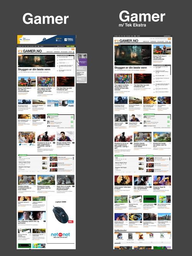The image size is (192, 256).
Task: Click the NetOnNet logo in the ad
Action: [x=60, y=235]
